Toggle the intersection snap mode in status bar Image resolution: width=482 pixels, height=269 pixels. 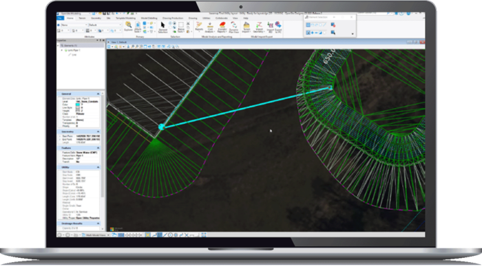click(x=187, y=235)
